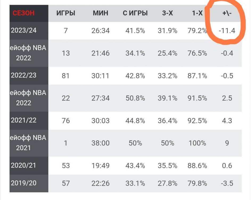Open the 2019/20 season row label
This screenshot has width=251, height=200.
pos(24,183)
